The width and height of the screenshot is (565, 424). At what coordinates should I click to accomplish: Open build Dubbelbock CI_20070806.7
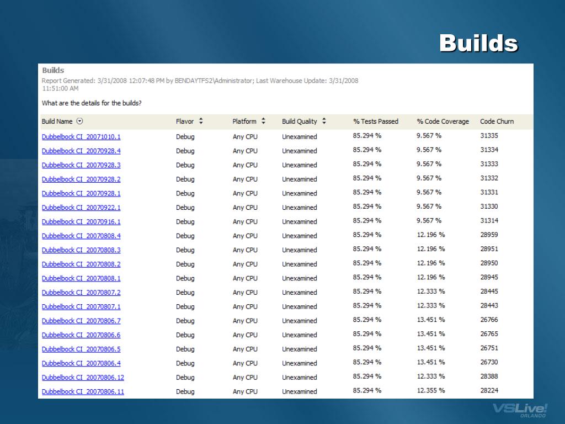(81, 321)
